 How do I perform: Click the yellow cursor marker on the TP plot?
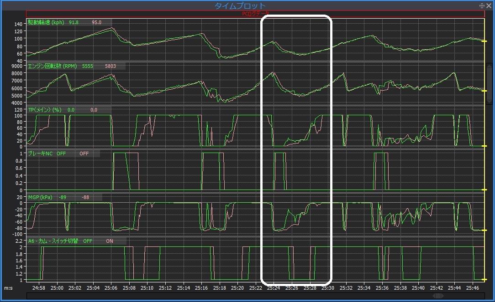tap(484, 146)
